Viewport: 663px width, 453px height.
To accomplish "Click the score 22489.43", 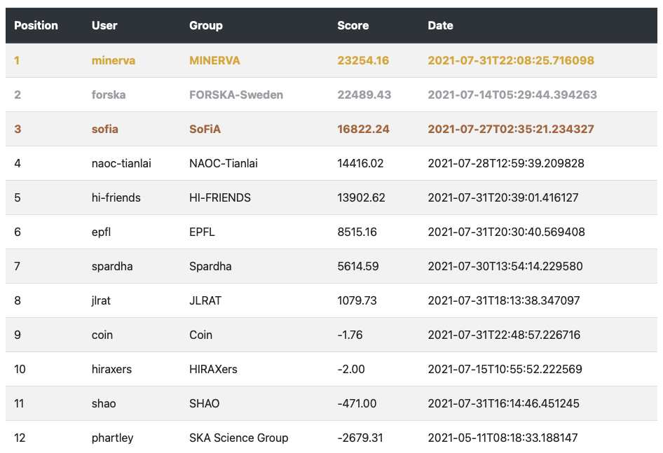I will (x=364, y=95).
